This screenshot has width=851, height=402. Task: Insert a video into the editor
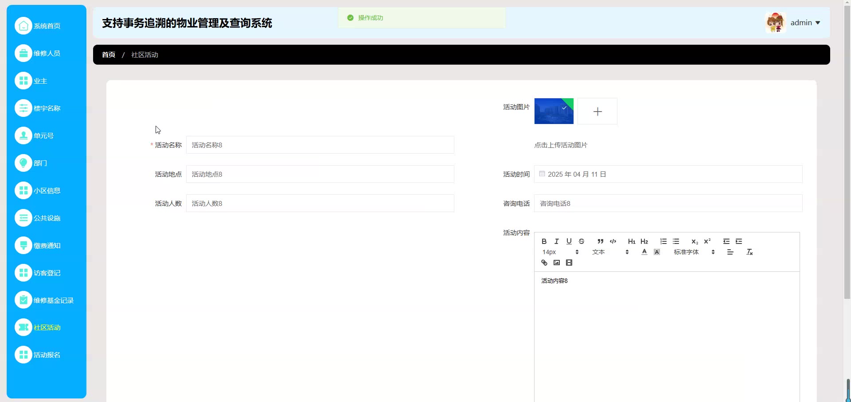click(569, 263)
